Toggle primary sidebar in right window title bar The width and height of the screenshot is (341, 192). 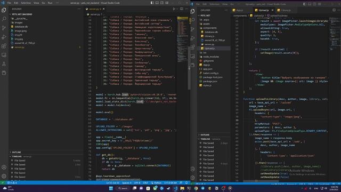tap(305, 4)
